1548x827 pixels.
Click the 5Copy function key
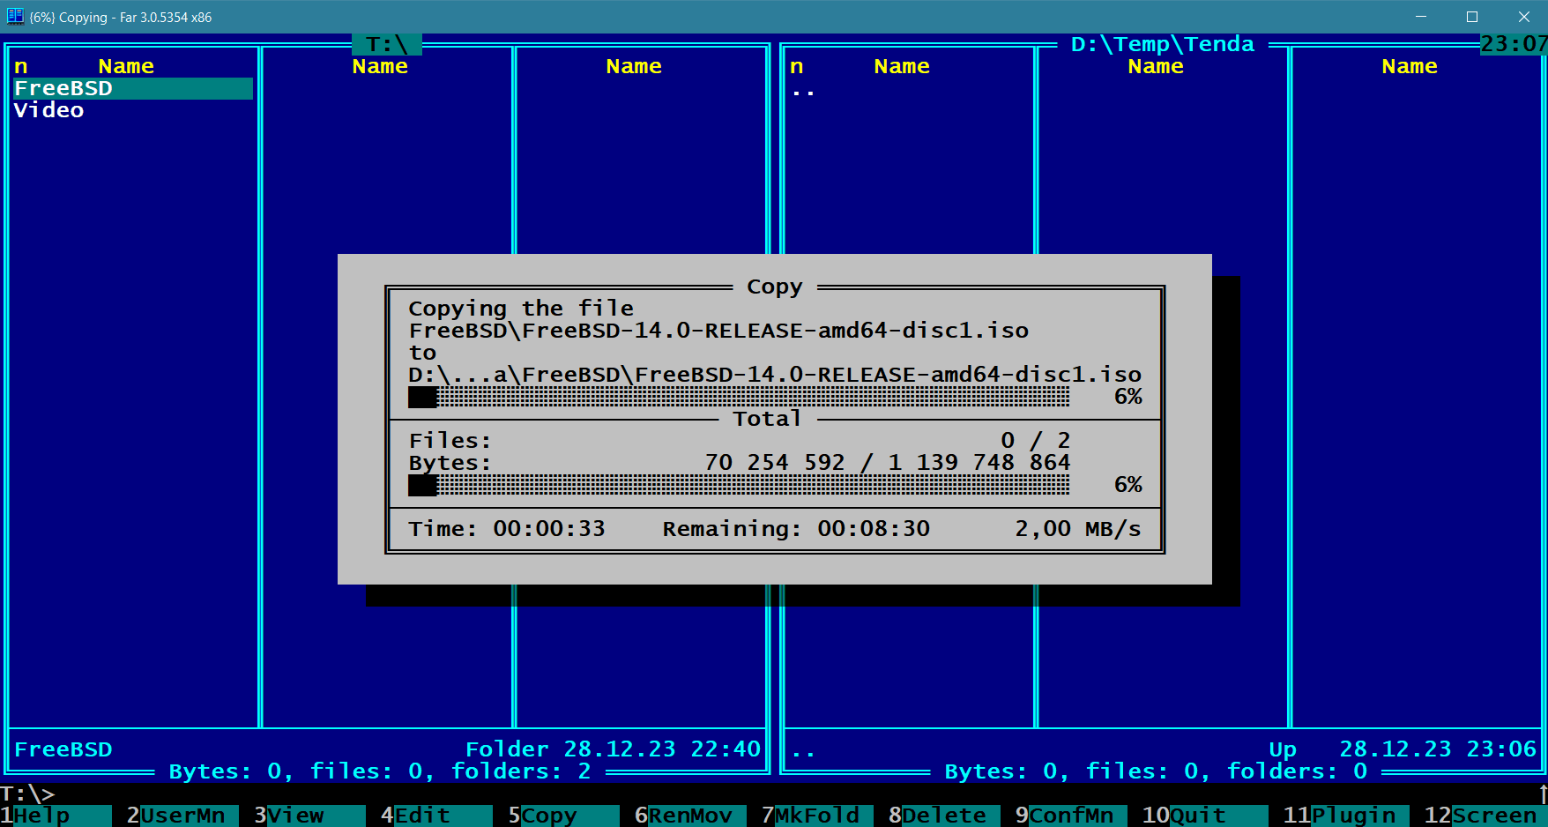pos(563,816)
